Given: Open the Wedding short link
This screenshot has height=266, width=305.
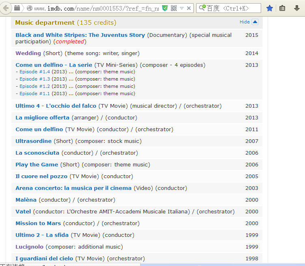Looking at the screenshot, I should 28,53.
